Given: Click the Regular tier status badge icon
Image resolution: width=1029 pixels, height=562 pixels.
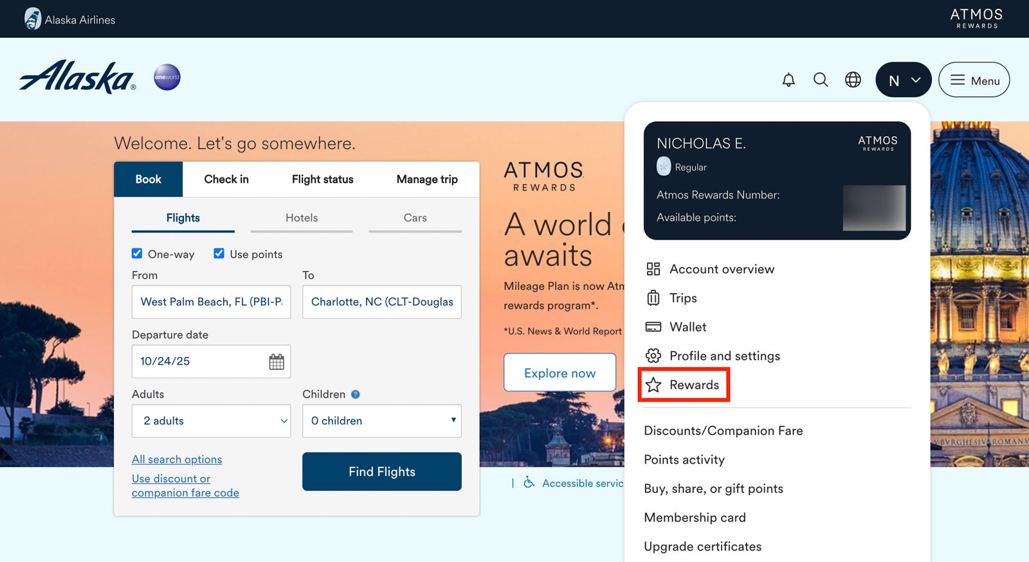Looking at the screenshot, I should pyautogui.click(x=664, y=166).
